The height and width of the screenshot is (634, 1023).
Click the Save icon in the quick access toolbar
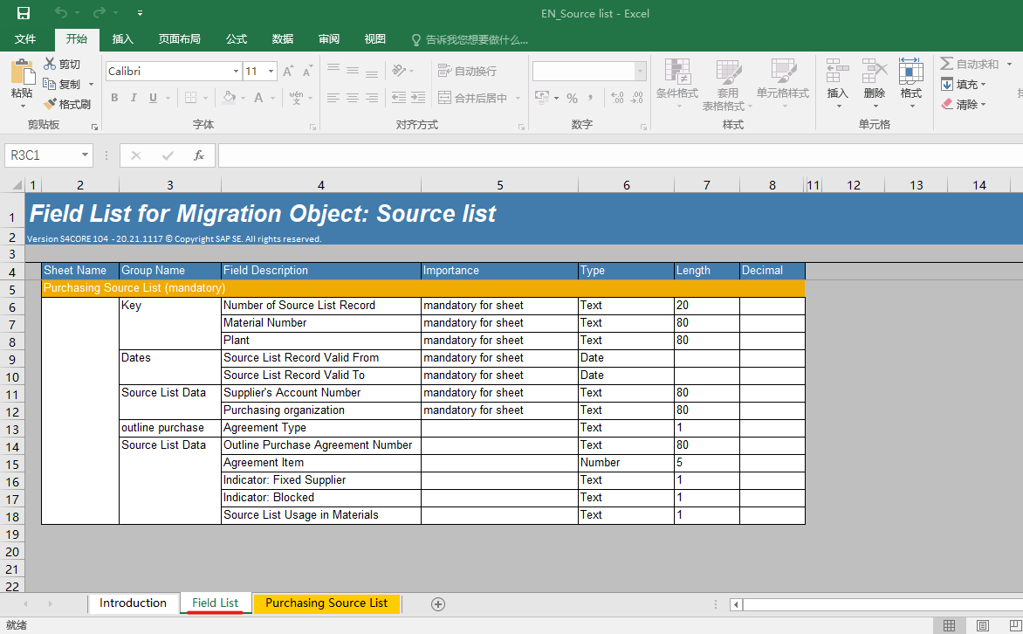tap(24, 13)
